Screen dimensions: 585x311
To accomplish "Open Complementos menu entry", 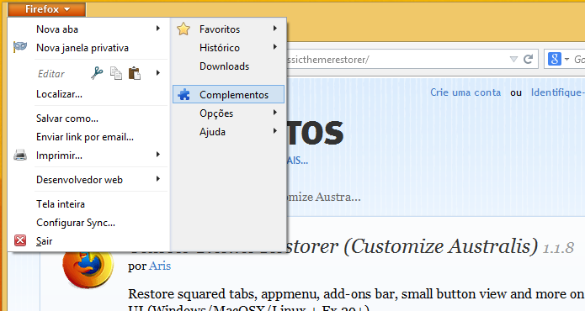I will (228, 94).
